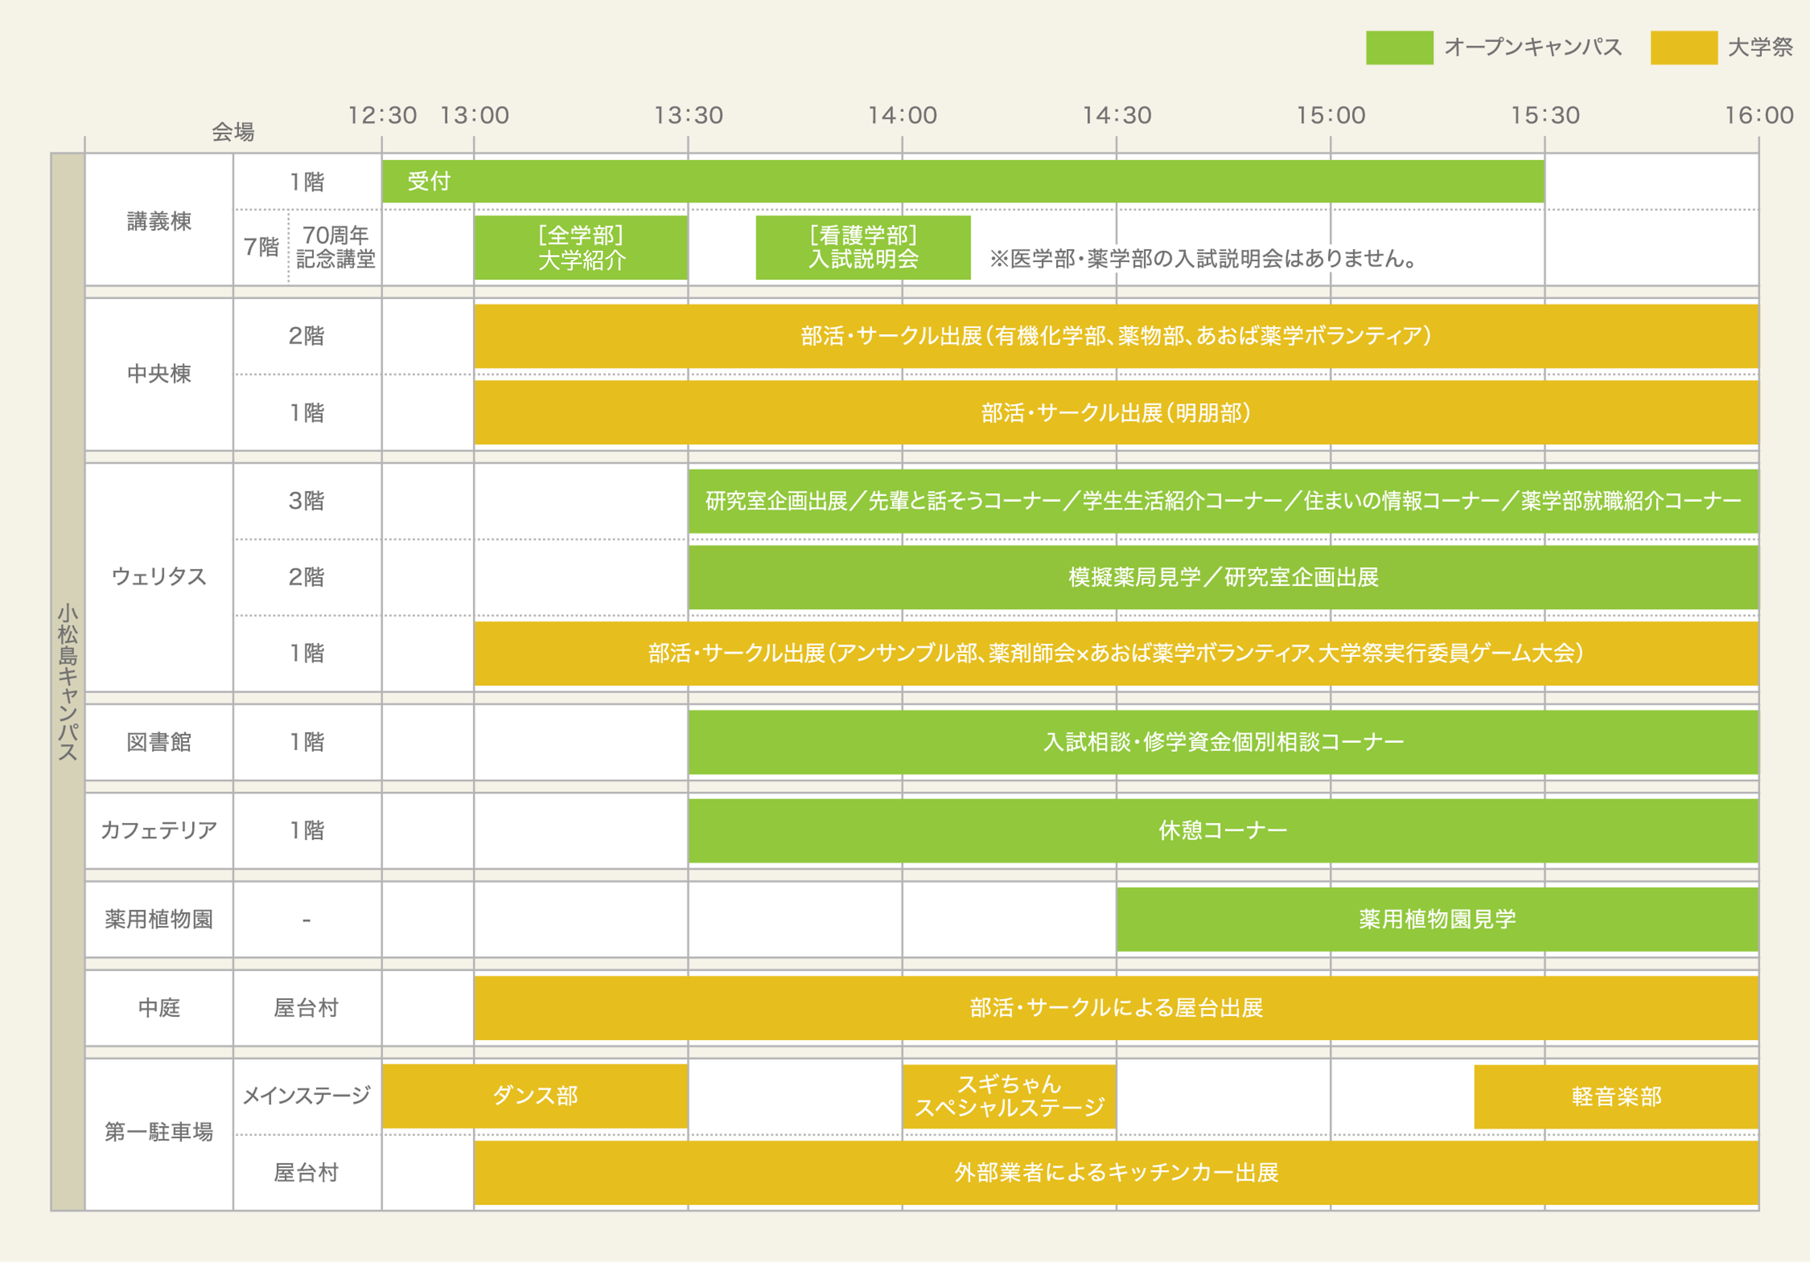Click 外部業者によるキッチンカー出展 bar

(x=1116, y=1172)
